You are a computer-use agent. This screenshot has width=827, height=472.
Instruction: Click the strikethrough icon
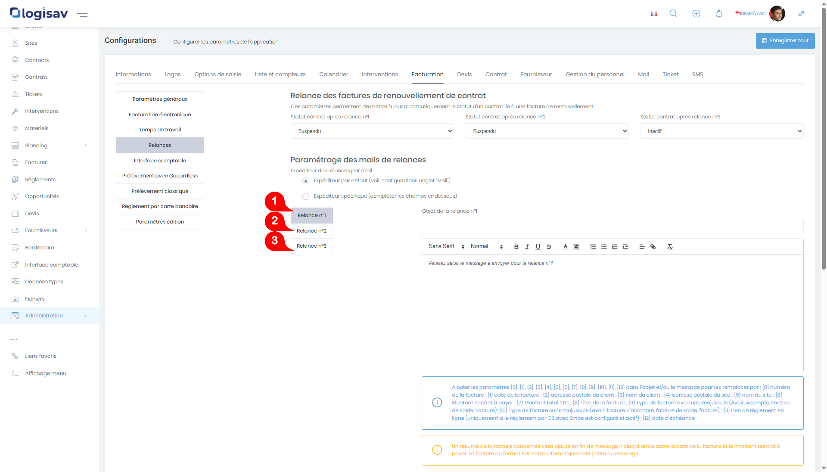[549, 247]
